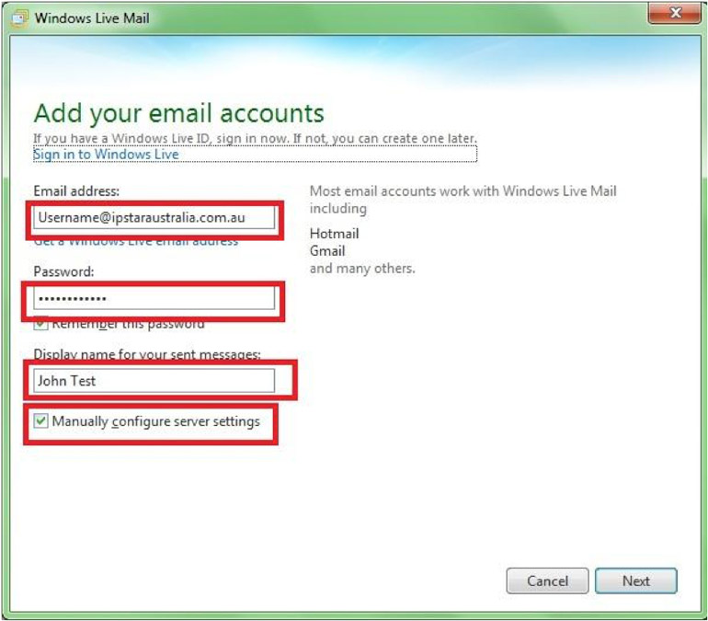This screenshot has height=621, width=708.
Task: Focus the Email address input field
Action: 154,218
